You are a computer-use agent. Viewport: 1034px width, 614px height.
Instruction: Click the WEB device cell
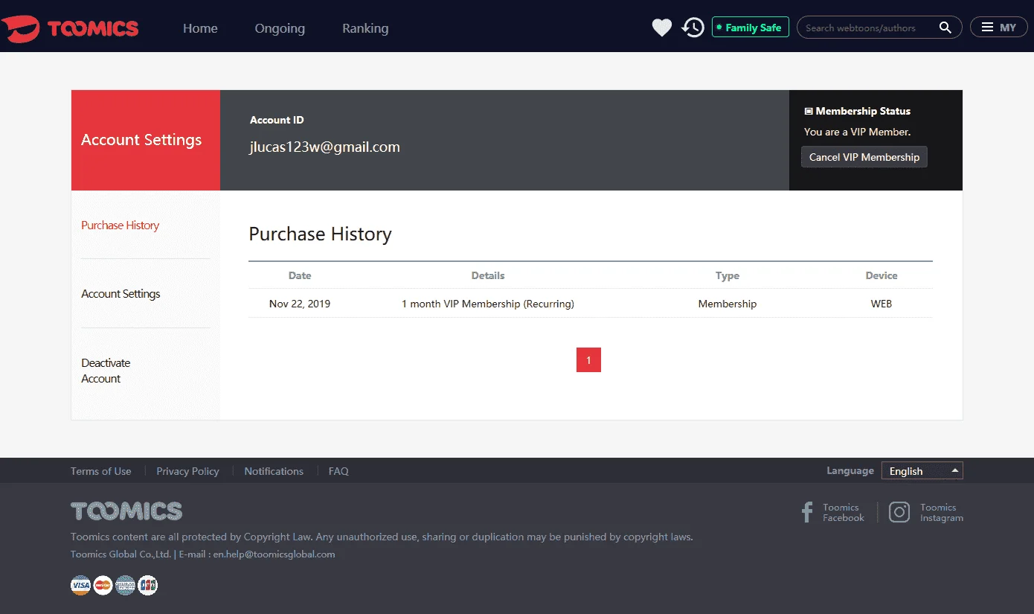click(x=882, y=304)
